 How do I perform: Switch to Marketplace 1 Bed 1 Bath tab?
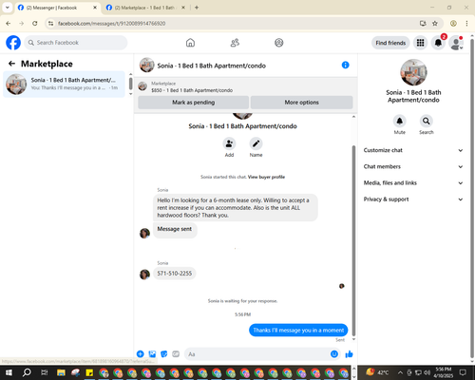[144, 8]
